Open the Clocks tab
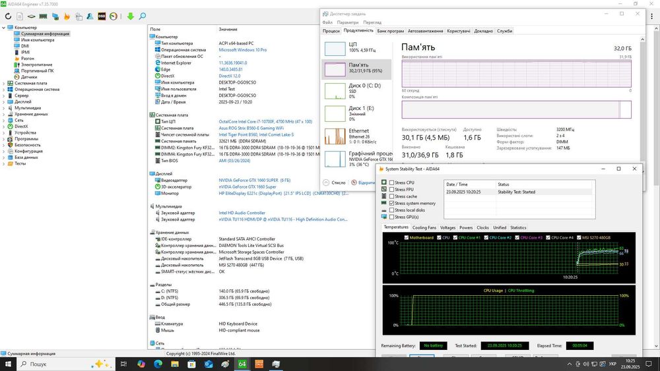 pos(482,228)
